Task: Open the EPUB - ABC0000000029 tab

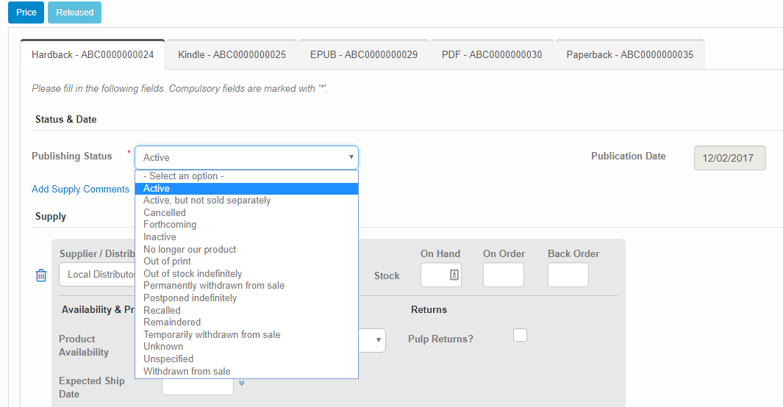Action: point(364,54)
